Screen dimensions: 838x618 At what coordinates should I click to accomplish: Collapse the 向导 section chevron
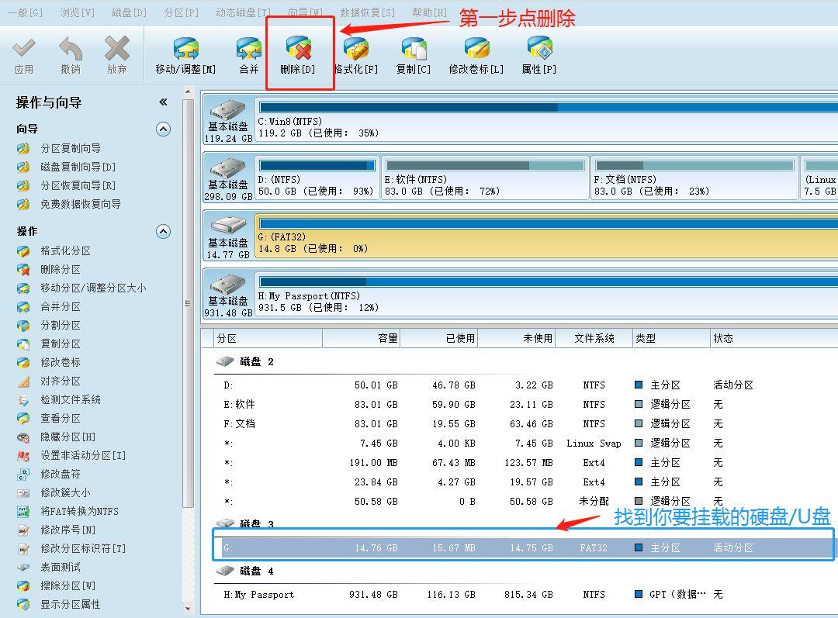point(164,129)
